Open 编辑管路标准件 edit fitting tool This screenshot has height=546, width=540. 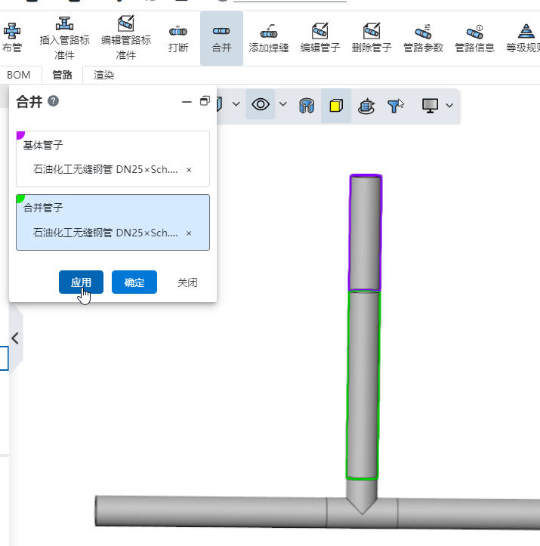(x=125, y=38)
